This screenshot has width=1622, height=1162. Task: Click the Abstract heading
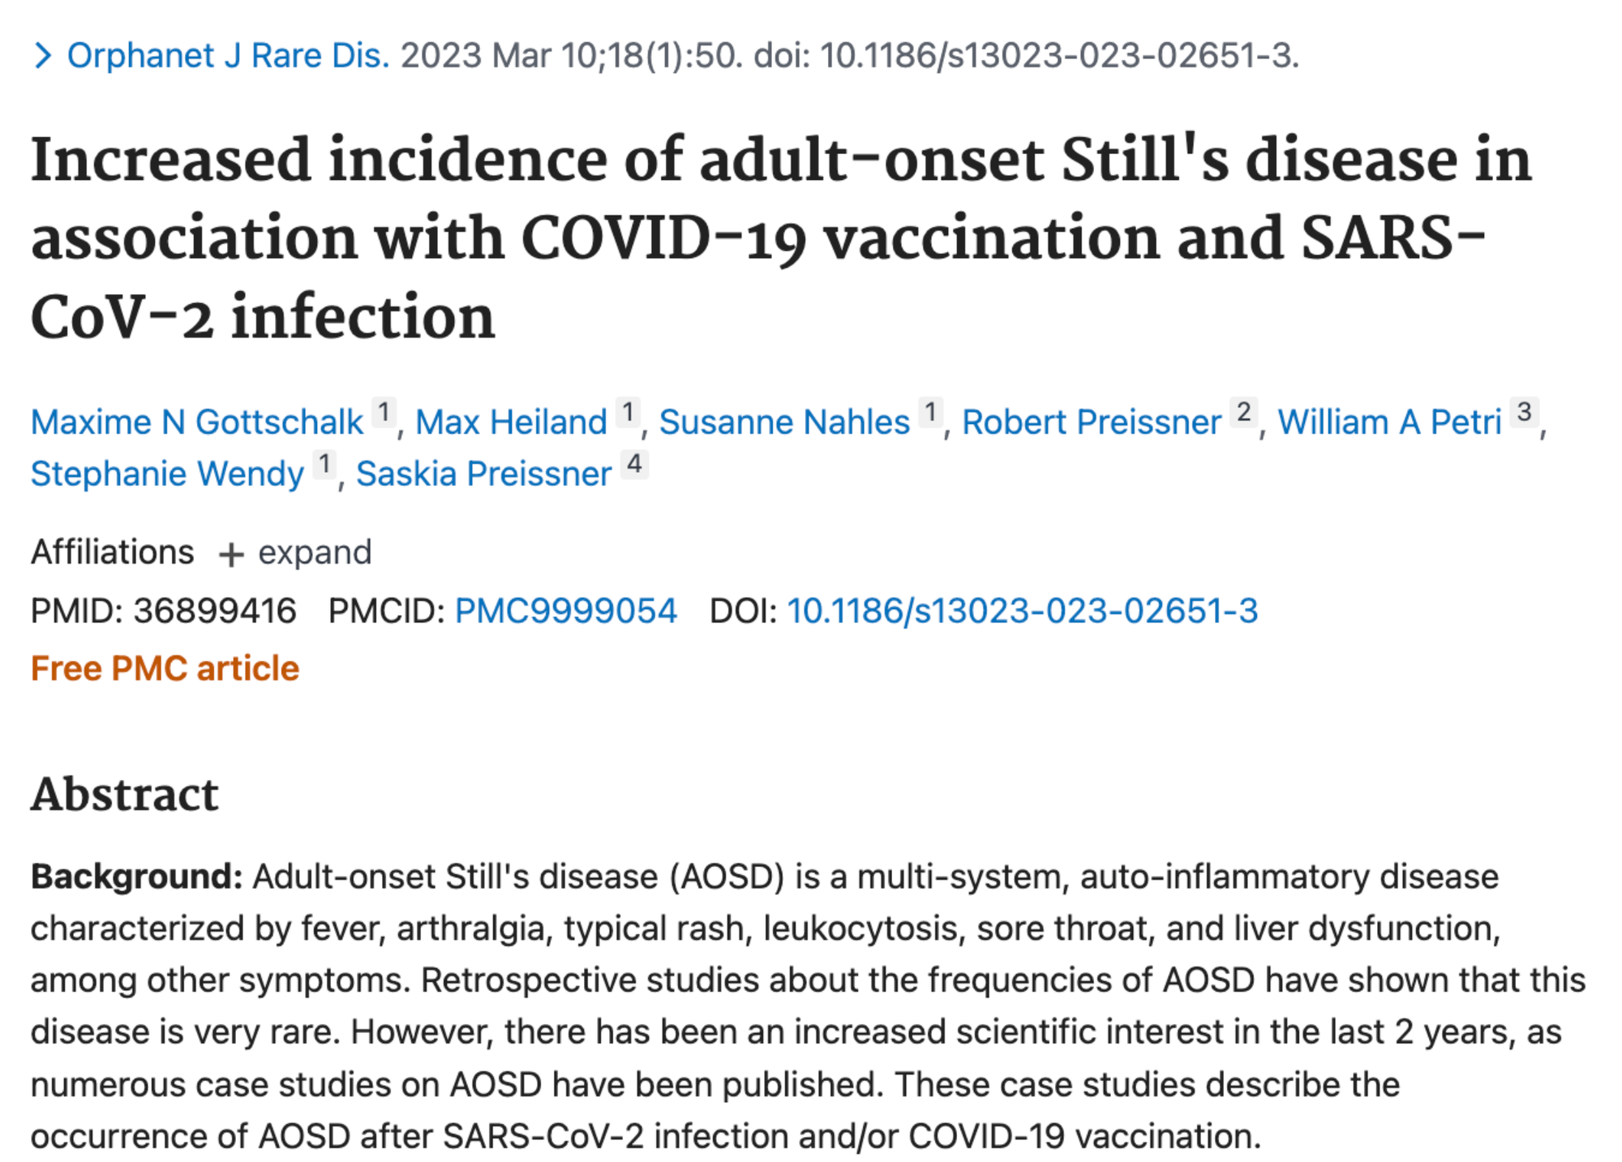pyautogui.click(x=125, y=794)
